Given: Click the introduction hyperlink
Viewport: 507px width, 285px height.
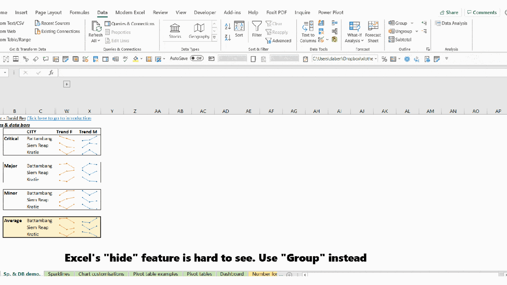Looking at the screenshot, I should (x=59, y=118).
